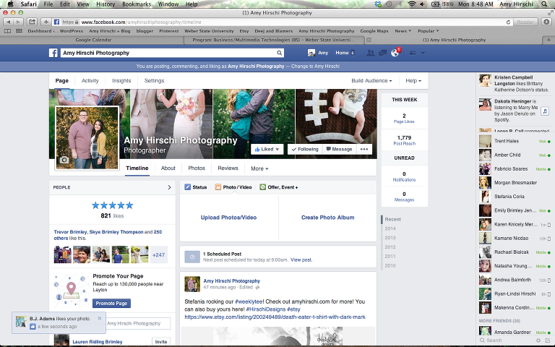555x347 pixels.
Task: Click the +247 more likers thumbnail
Action: 158,255
